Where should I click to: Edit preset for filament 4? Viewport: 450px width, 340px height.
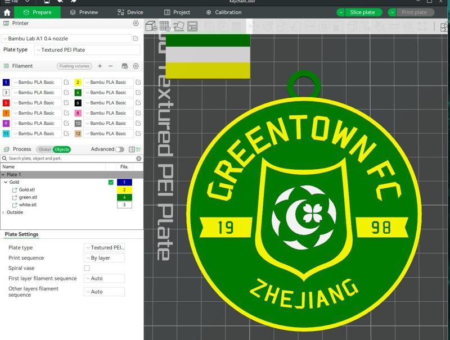click(138, 93)
